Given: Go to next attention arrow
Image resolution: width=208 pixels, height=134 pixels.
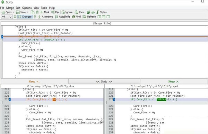Looking at the screenshot, I should tap(39, 17).
